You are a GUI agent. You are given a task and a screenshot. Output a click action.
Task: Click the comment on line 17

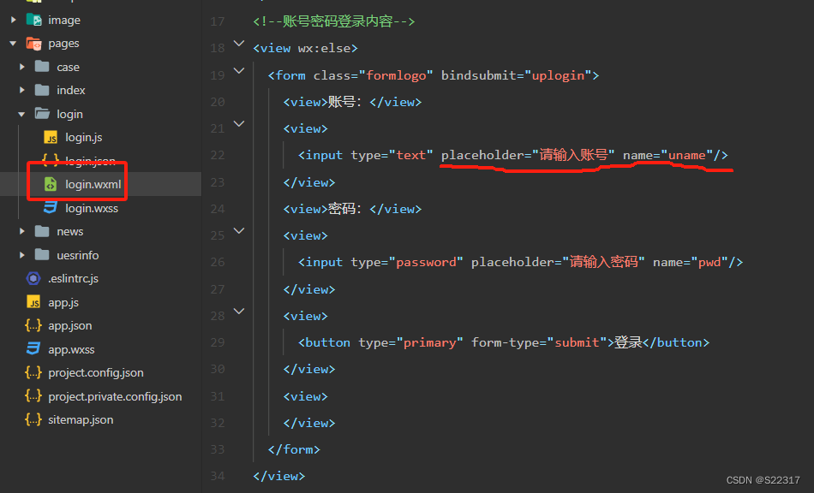(334, 21)
